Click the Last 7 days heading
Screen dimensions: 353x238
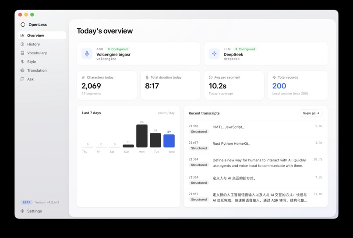pyautogui.click(x=92, y=113)
